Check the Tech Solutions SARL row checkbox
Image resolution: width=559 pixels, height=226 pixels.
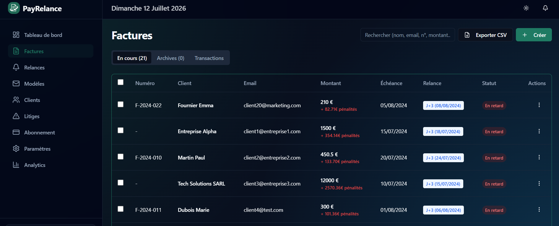click(x=121, y=183)
